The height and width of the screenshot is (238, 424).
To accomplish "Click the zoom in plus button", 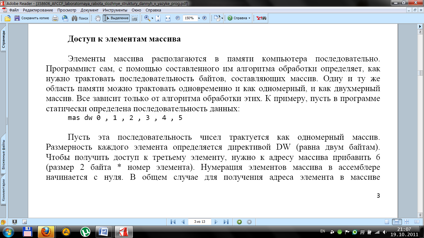I will 205,18.
